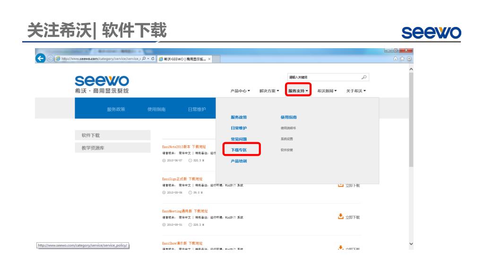Choose 使用指南 heading in dropdown panel
484x272 pixels.
point(289,117)
